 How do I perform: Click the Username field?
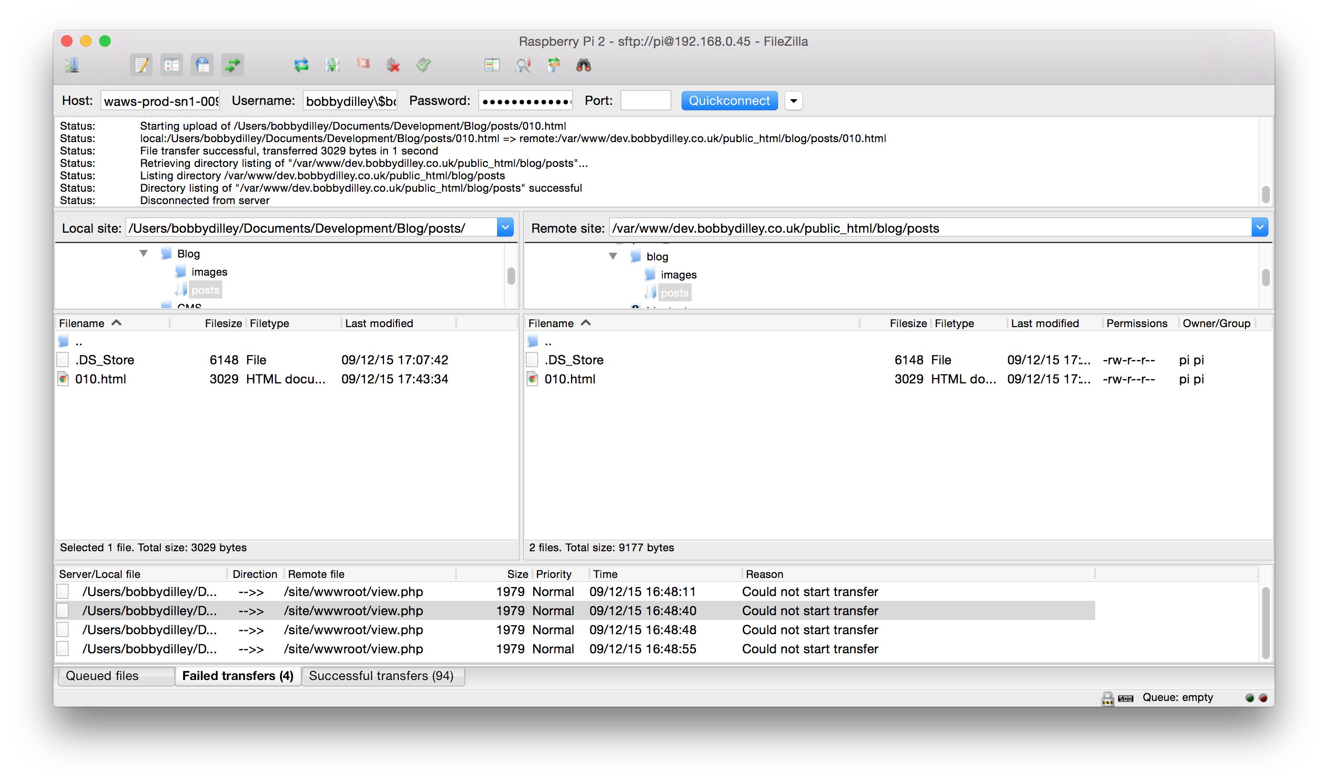click(x=350, y=101)
